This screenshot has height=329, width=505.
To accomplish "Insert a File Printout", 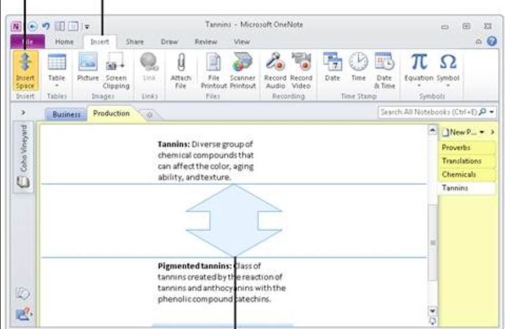I will pyautogui.click(x=213, y=70).
